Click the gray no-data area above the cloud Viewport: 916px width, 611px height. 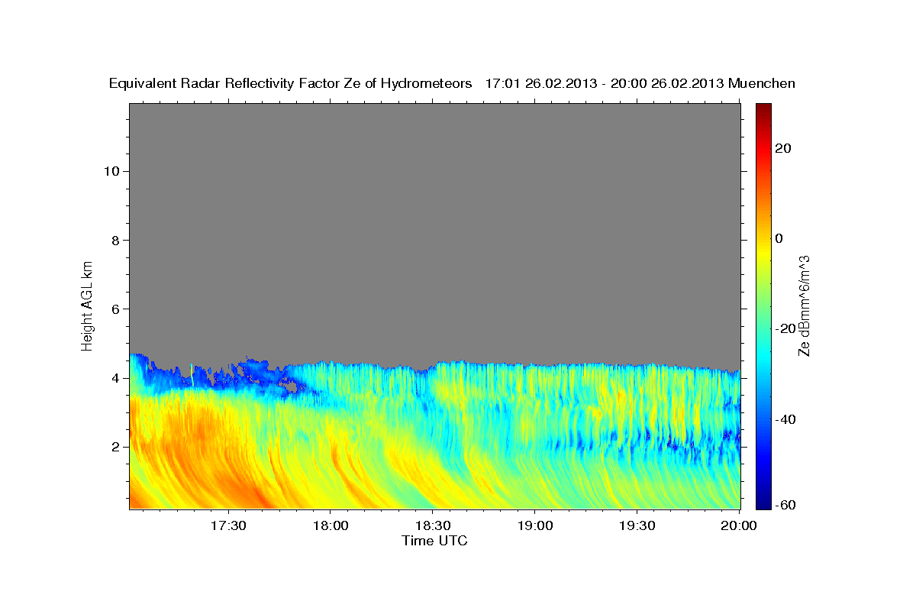[x=435, y=229]
